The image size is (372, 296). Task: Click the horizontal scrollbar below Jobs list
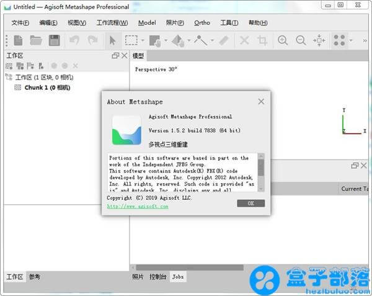(x=190, y=267)
